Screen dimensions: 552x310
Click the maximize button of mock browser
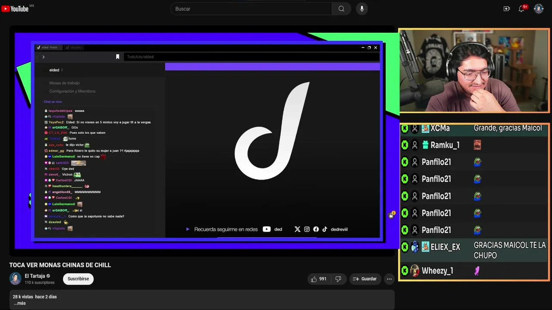tap(369, 47)
